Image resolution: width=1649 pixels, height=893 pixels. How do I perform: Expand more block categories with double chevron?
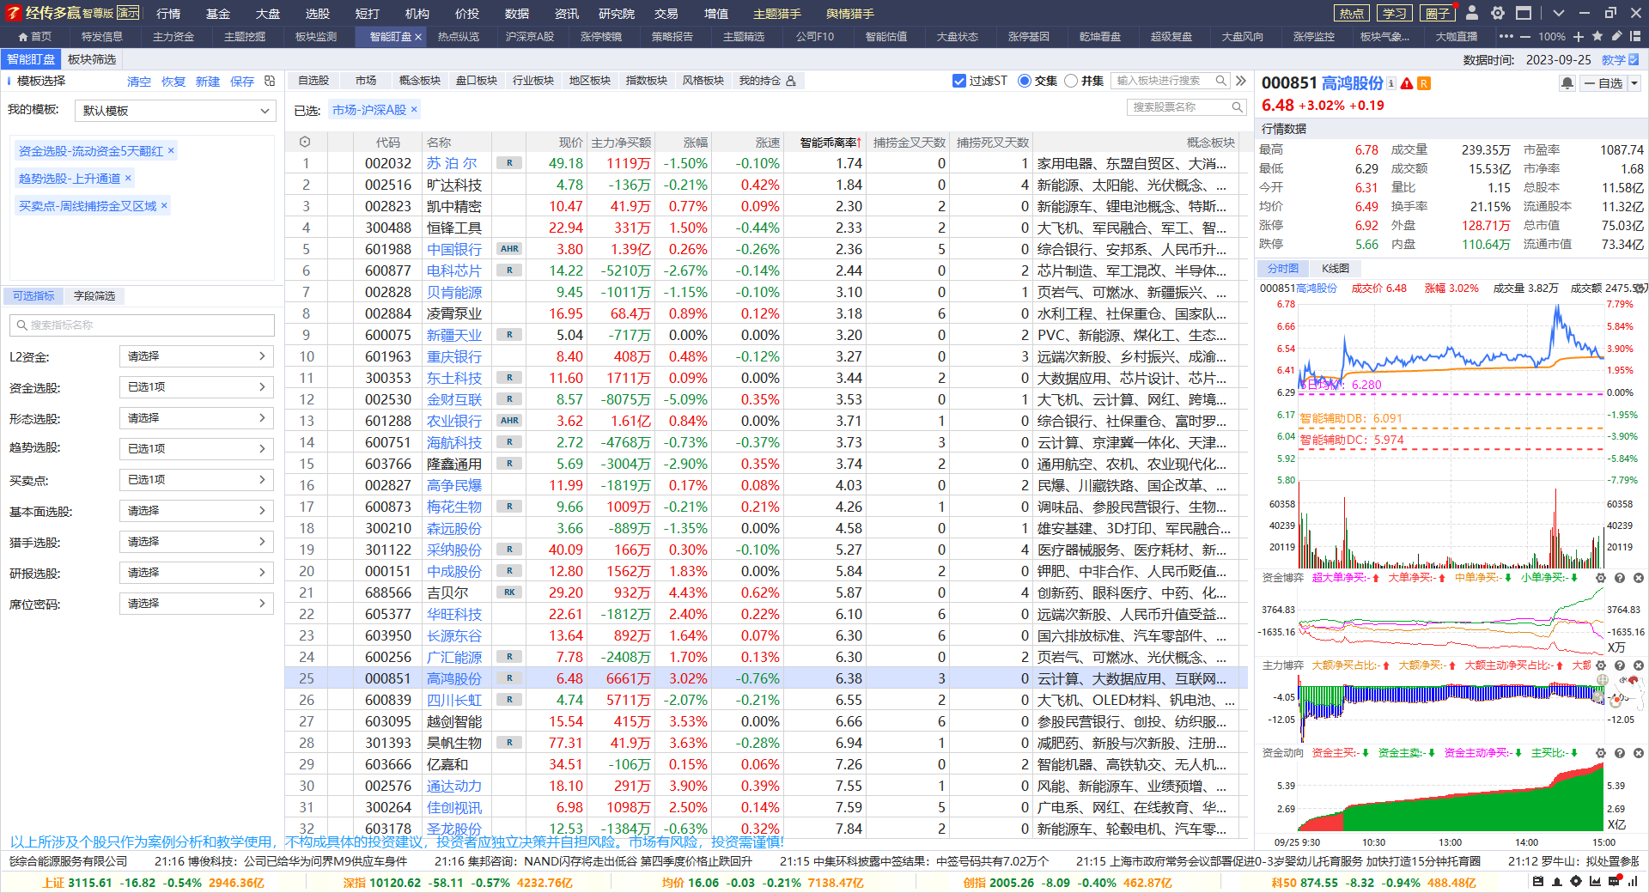1241,81
